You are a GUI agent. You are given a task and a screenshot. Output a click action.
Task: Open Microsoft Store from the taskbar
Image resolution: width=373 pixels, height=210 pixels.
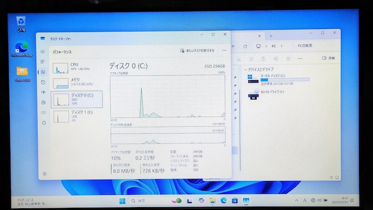234,201
